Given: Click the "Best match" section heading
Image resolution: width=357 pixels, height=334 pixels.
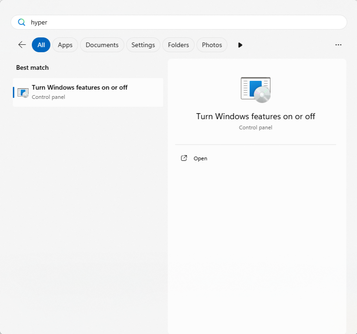Looking at the screenshot, I should (32, 67).
